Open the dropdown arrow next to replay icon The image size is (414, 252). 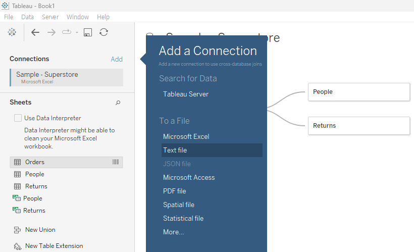(77, 32)
